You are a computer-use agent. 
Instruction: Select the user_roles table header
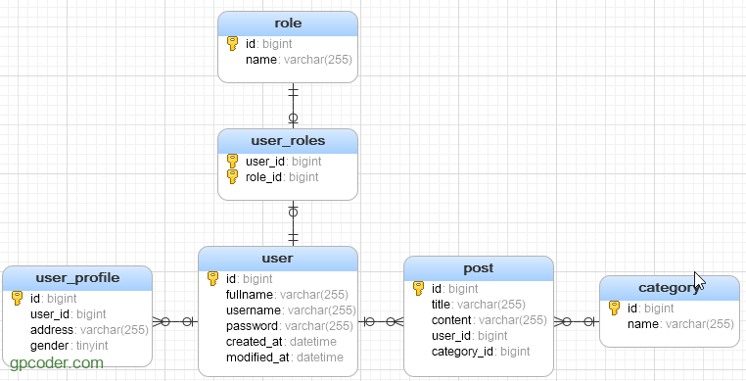[x=288, y=141]
